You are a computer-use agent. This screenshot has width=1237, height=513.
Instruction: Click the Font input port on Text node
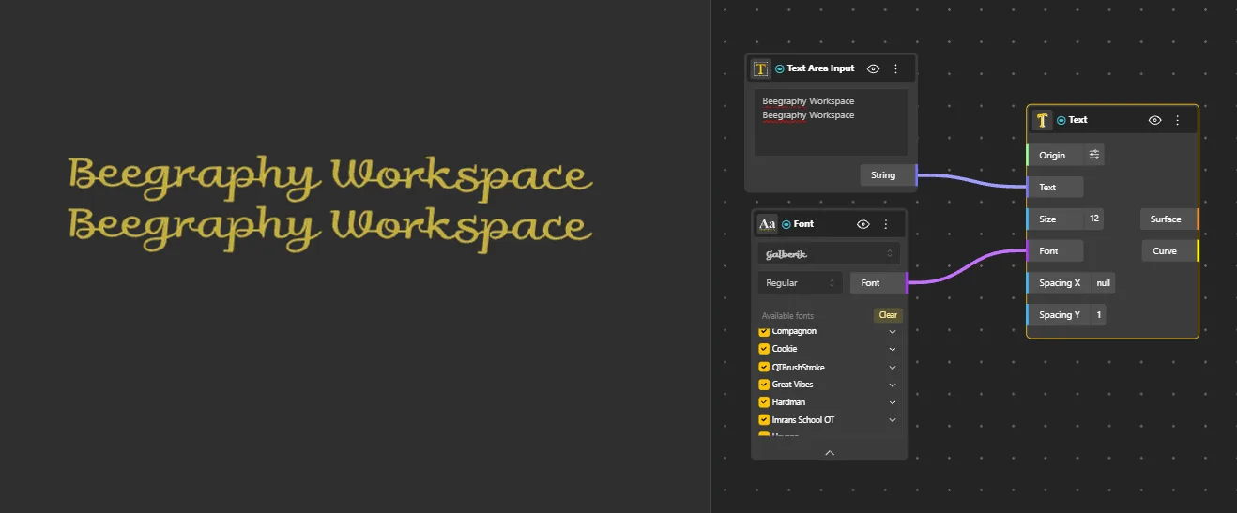pyautogui.click(x=1055, y=250)
